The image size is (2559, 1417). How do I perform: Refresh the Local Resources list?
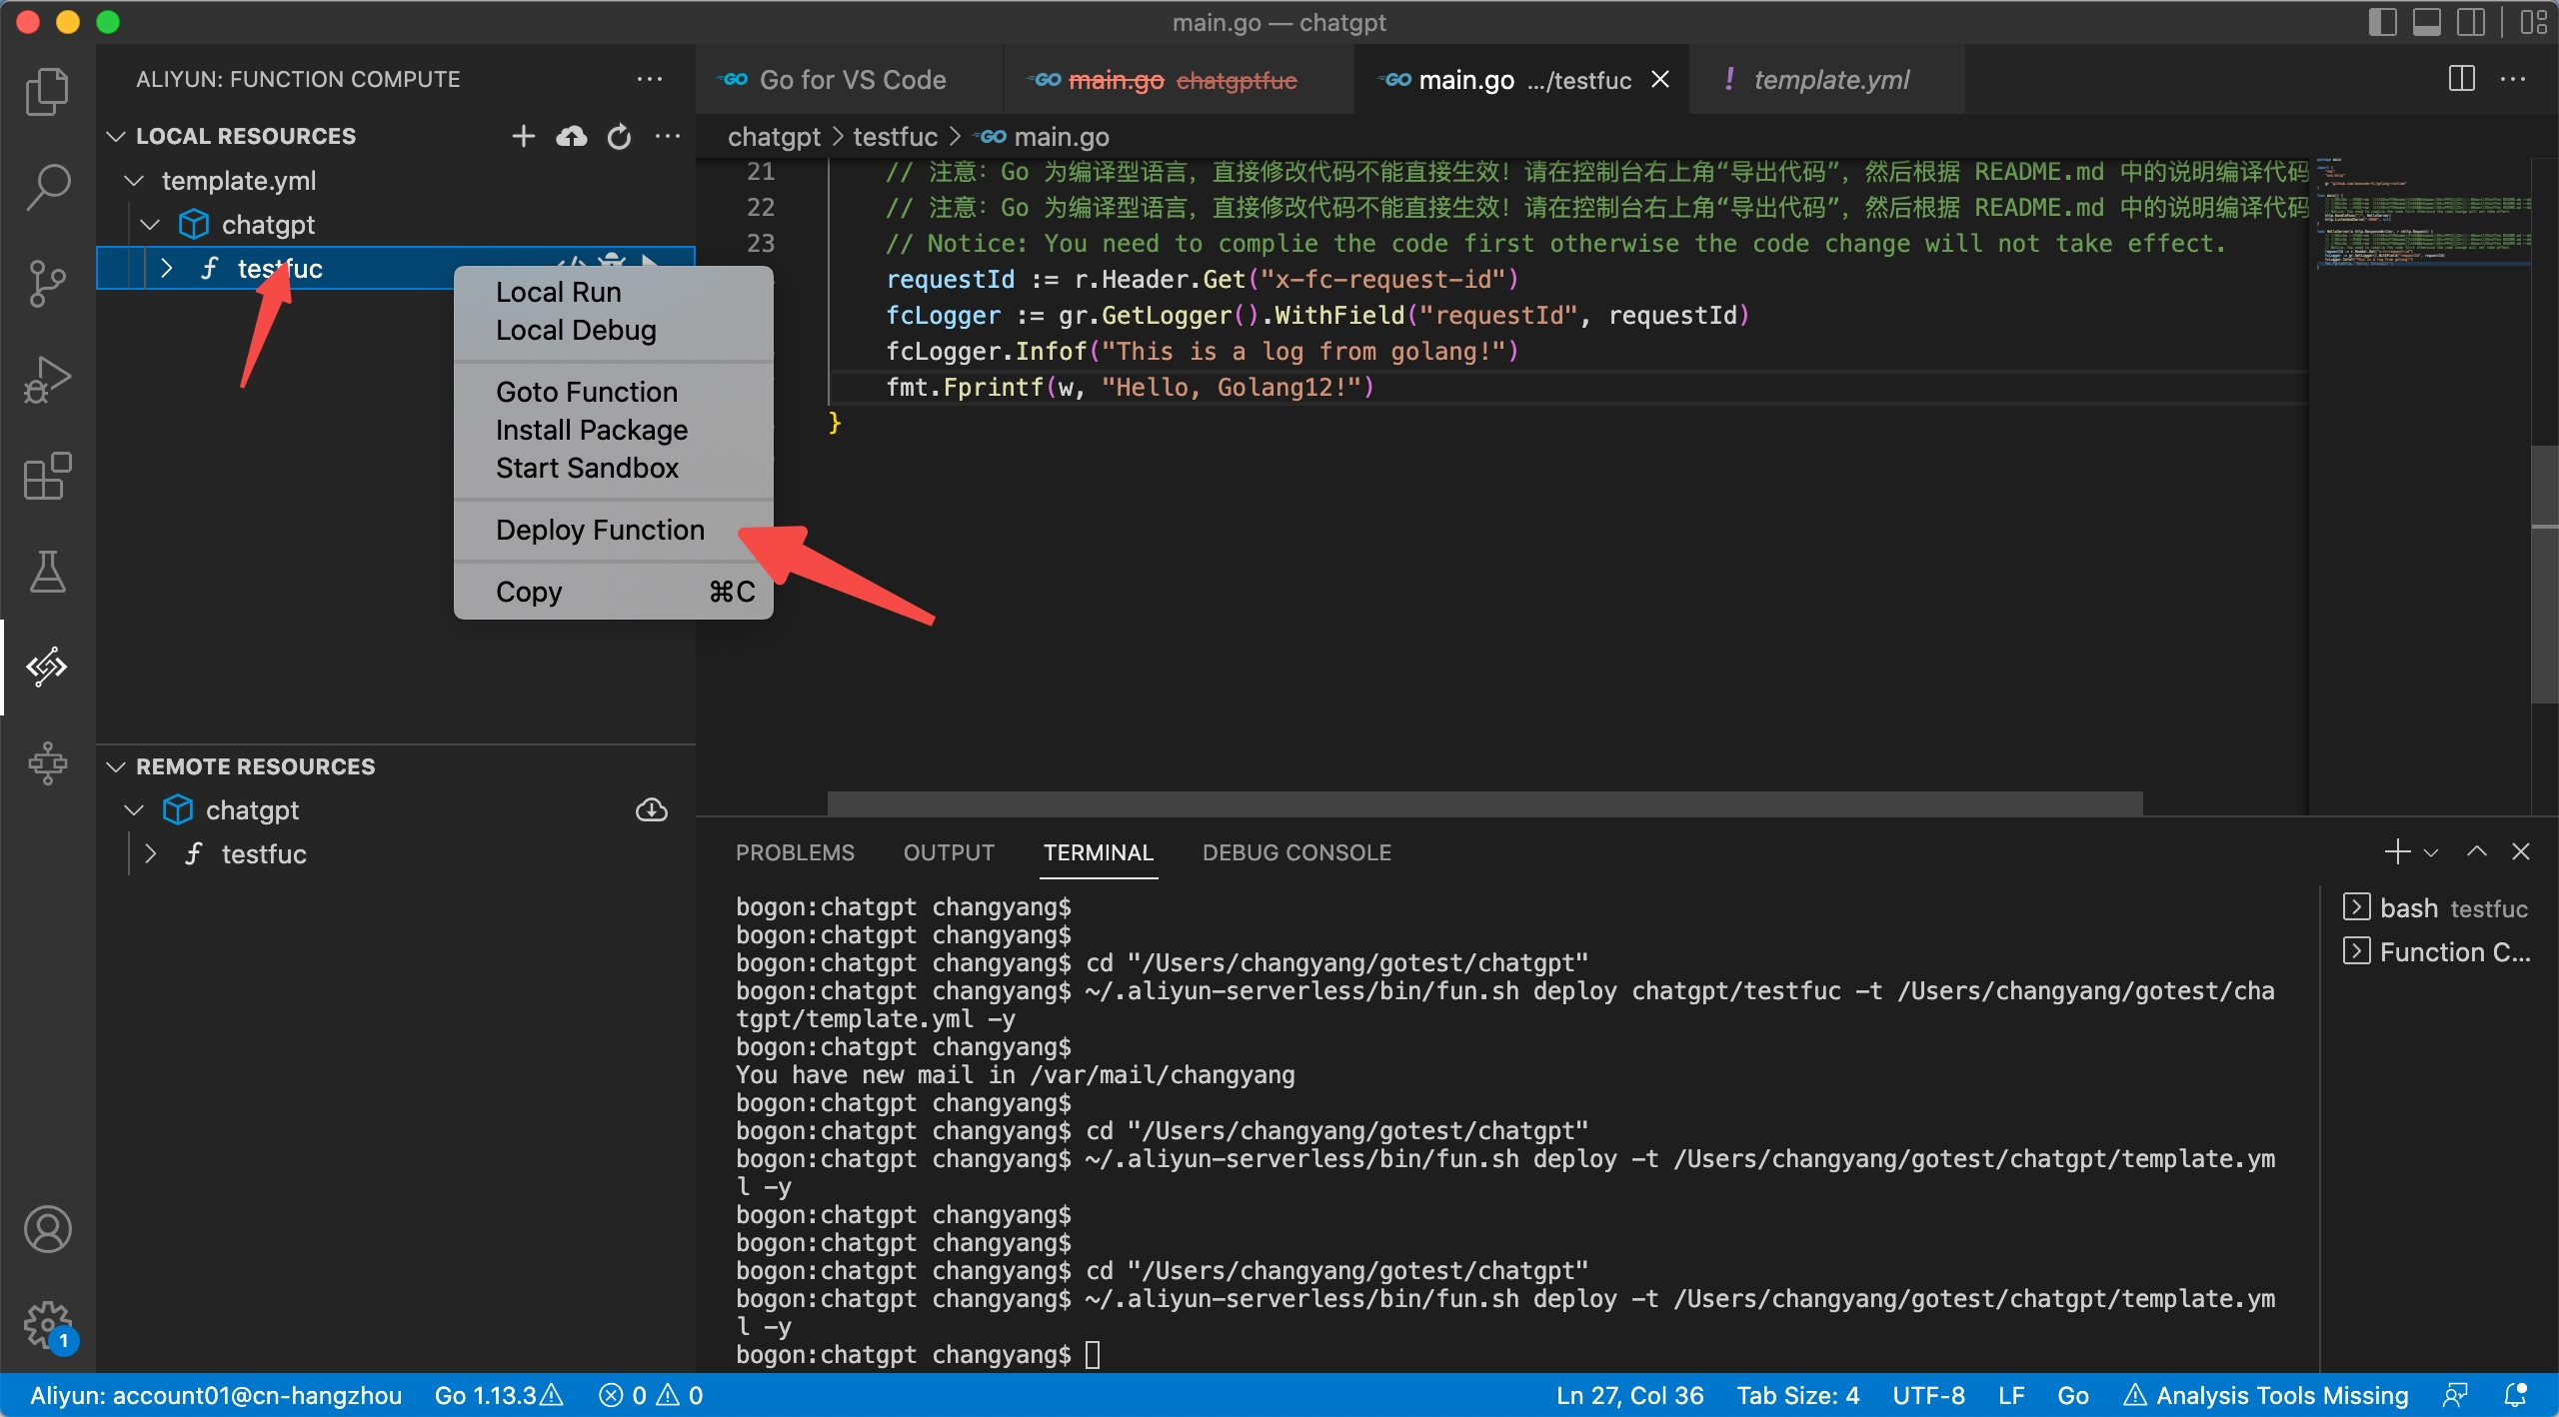(x=620, y=136)
